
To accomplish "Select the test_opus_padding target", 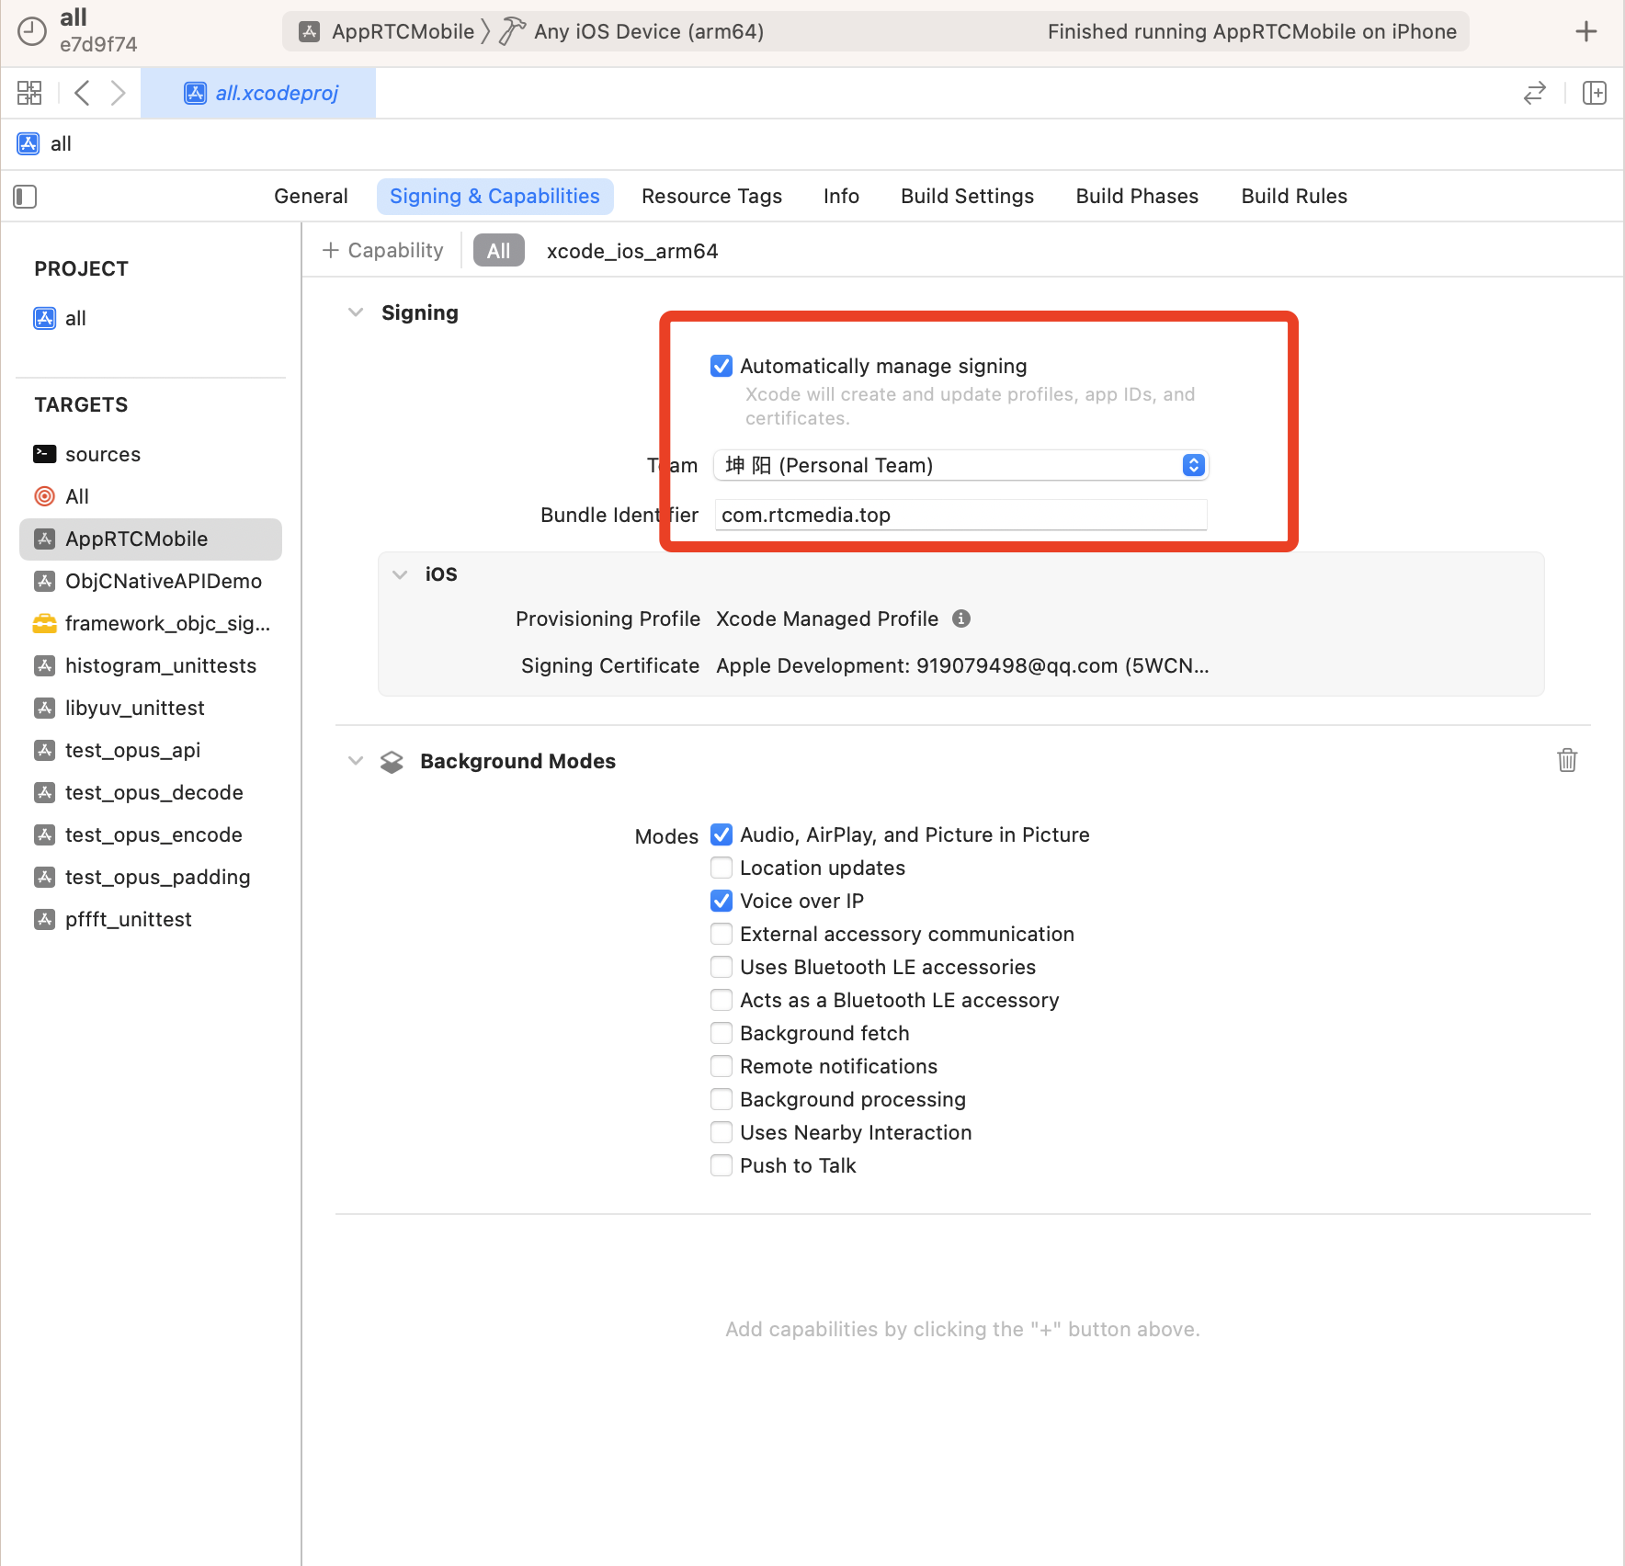I will [151, 877].
